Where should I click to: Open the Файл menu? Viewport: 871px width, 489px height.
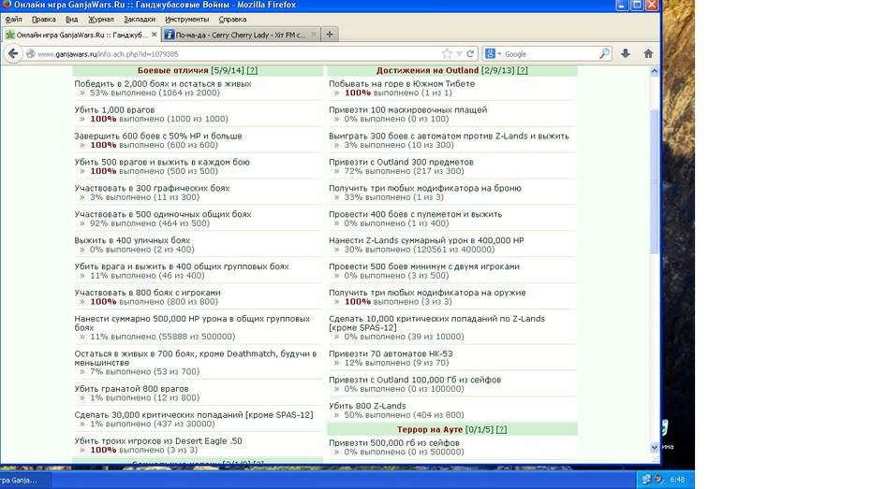point(14,20)
